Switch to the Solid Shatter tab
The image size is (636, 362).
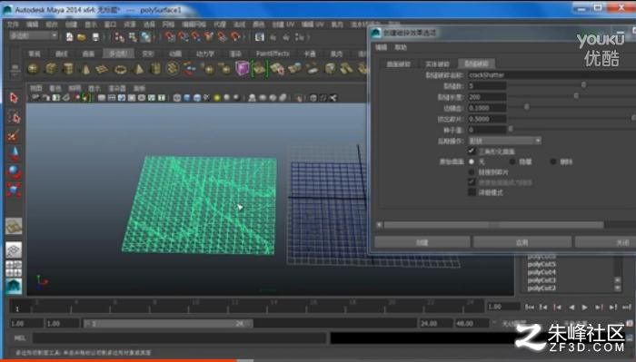437,64
